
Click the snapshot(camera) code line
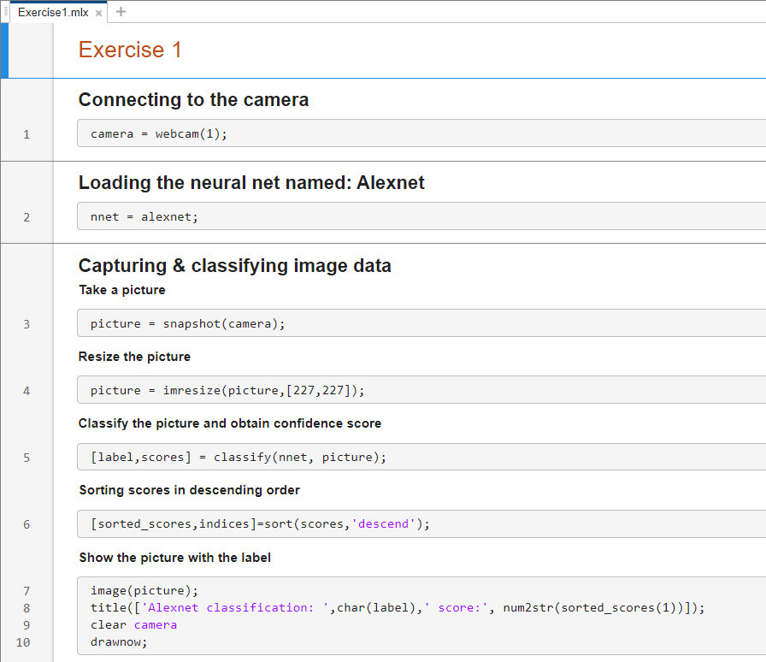(188, 323)
